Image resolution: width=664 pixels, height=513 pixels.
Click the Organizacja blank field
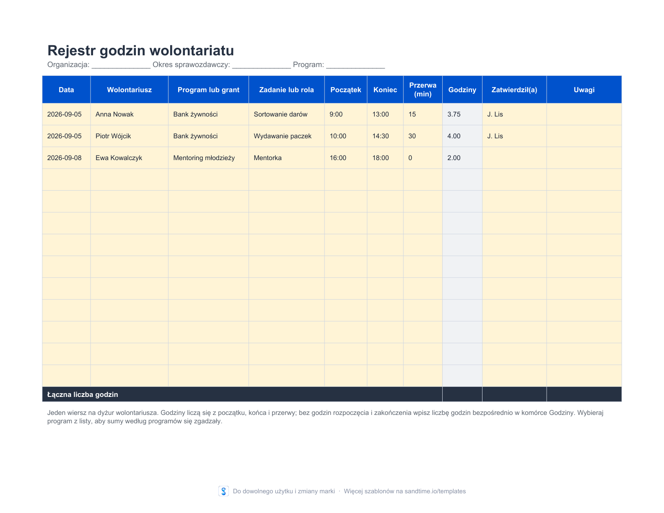[x=121, y=65]
